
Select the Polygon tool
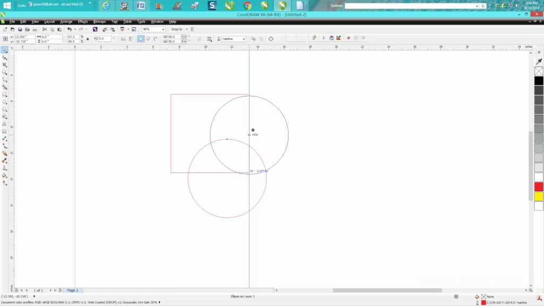[4, 109]
